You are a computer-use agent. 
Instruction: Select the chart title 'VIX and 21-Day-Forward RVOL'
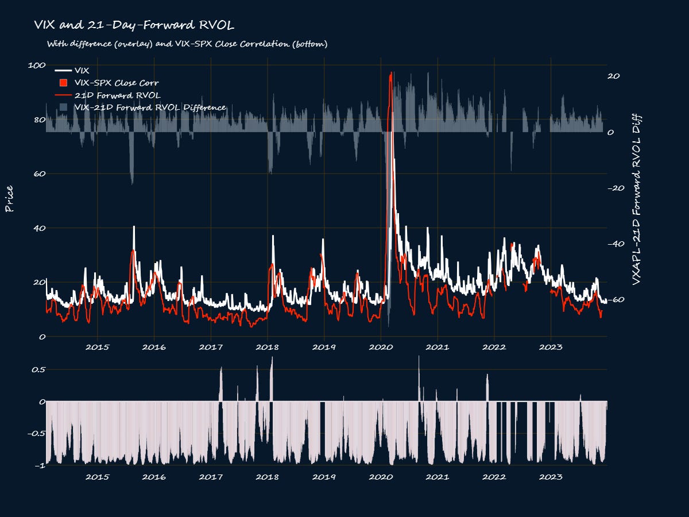pos(134,26)
